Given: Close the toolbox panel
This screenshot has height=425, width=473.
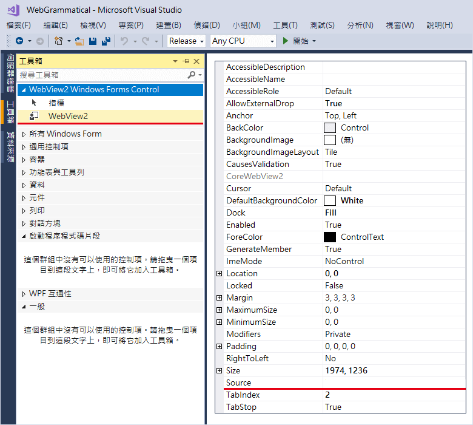Looking at the screenshot, I should (196, 61).
